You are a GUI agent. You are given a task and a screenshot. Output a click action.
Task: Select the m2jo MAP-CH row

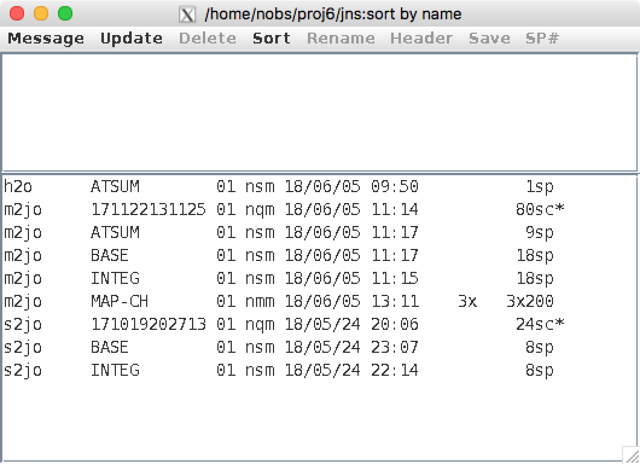[319, 301]
